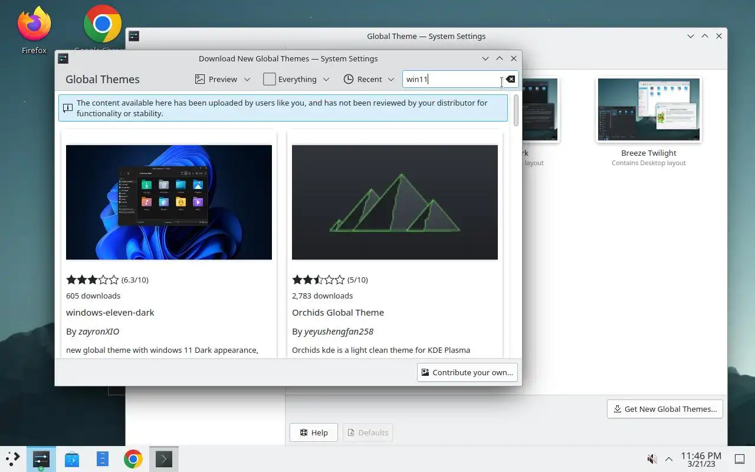Maximize the Global Theme System Settings window
The width and height of the screenshot is (755, 472).
(x=704, y=36)
